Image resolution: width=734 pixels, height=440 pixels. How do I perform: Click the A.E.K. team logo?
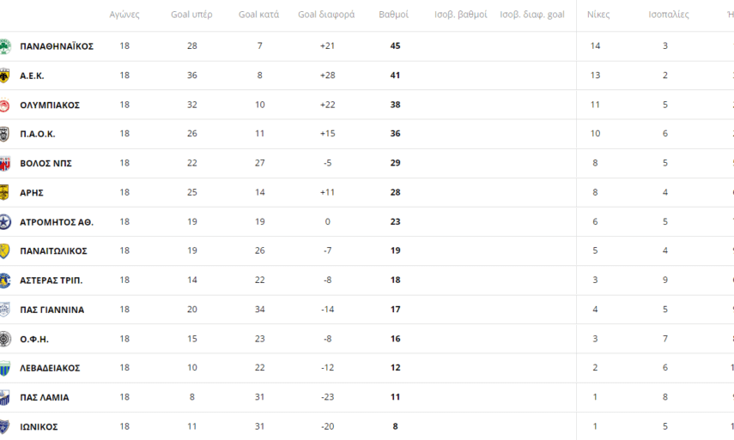pos(5,75)
